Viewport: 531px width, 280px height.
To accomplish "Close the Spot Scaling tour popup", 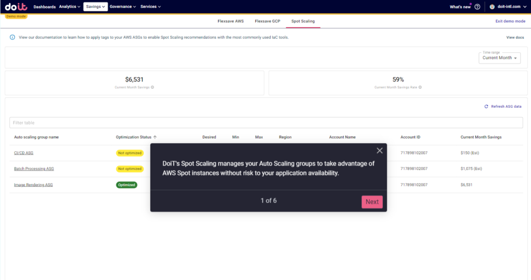I will (x=380, y=150).
